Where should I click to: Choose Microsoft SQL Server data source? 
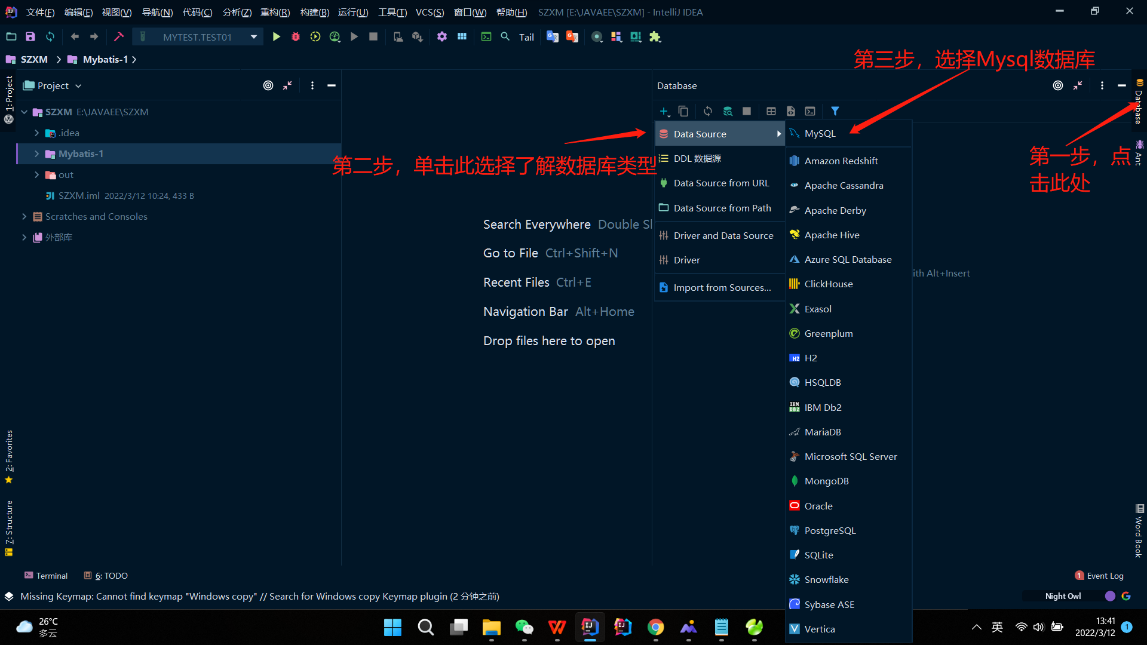click(x=848, y=456)
